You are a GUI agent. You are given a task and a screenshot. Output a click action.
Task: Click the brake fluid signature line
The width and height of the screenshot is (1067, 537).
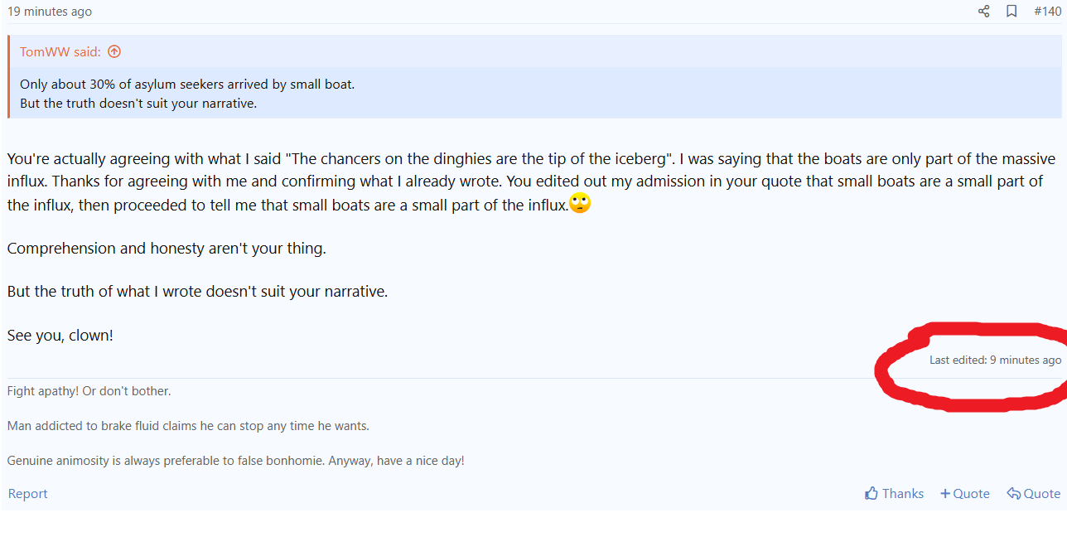(188, 426)
